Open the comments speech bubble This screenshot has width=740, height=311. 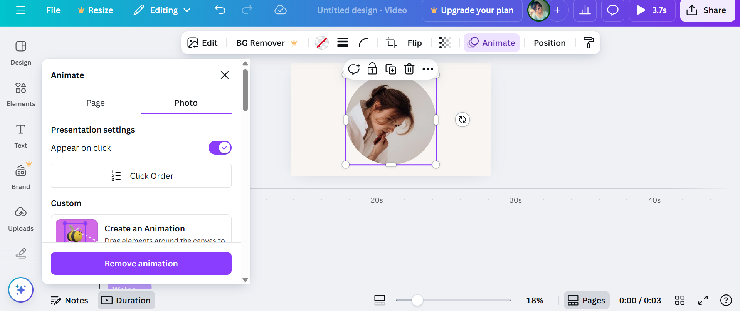point(613,10)
